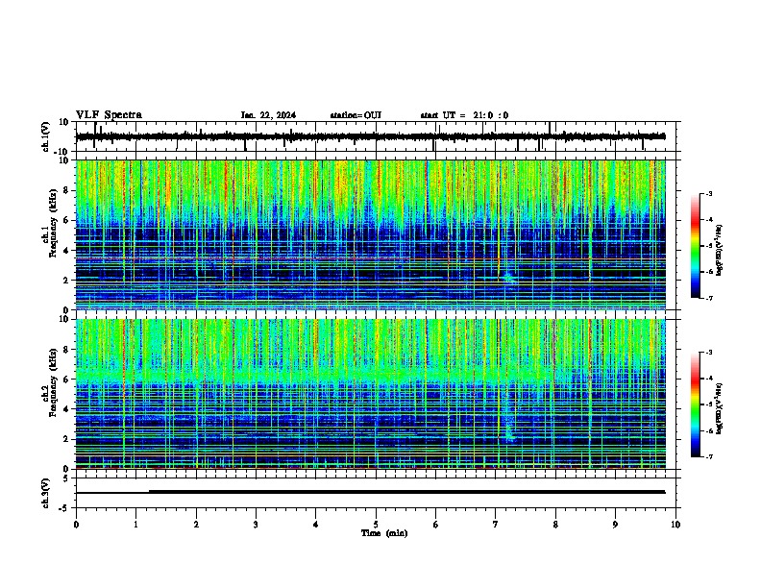Click the date text "Jan. 22, 2024"
Screen dimensions: 761x588
pyautogui.click(x=268, y=115)
